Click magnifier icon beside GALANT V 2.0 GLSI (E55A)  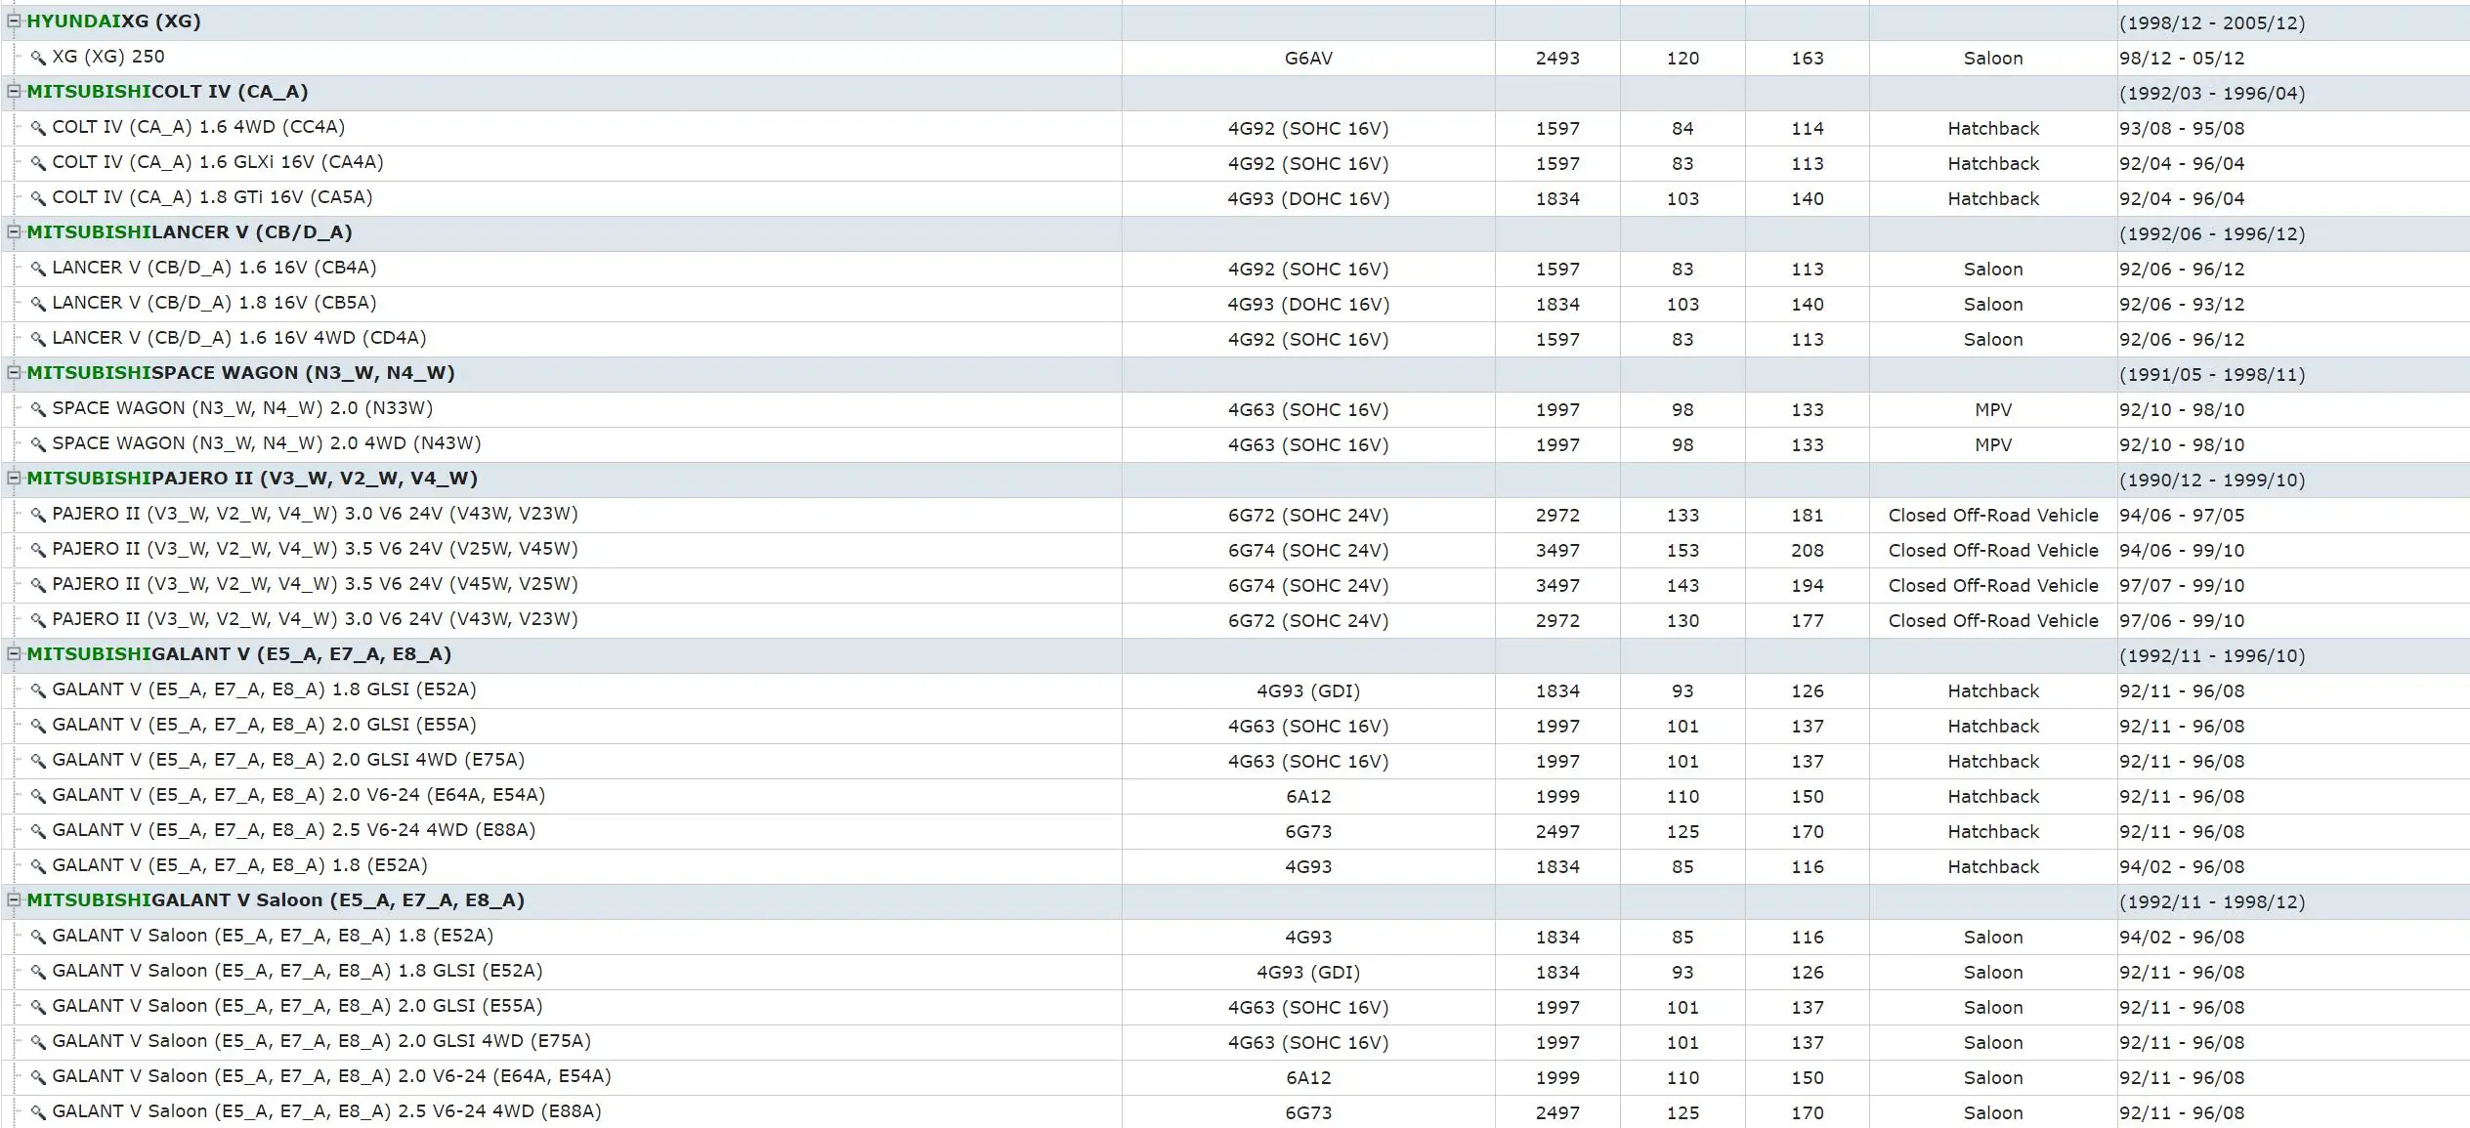[38, 726]
